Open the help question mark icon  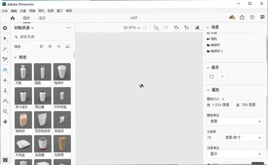point(252,17)
